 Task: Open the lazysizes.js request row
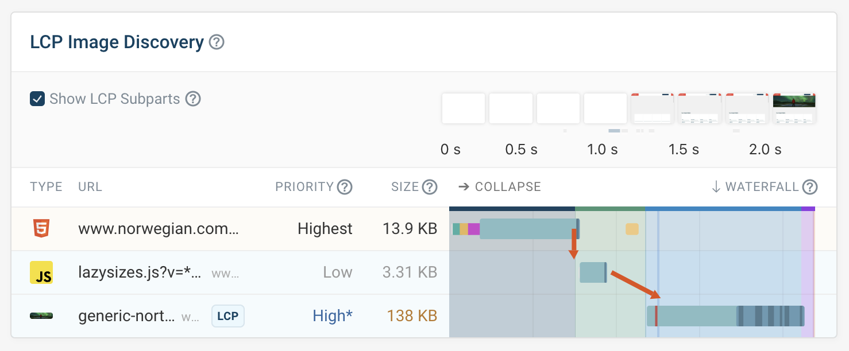coord(140,272)
